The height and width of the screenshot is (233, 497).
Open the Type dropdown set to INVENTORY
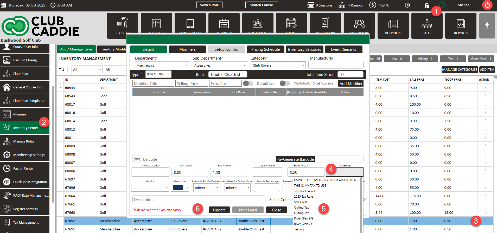158,74
